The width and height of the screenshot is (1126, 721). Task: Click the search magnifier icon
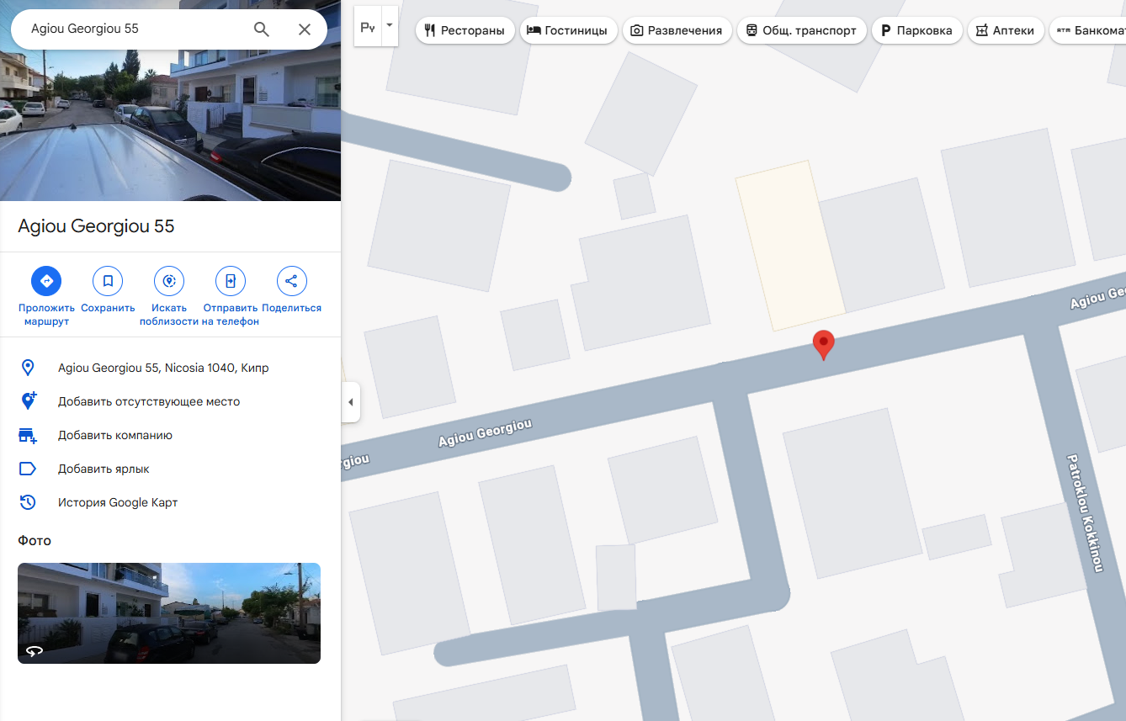click(x=262, y=29)
